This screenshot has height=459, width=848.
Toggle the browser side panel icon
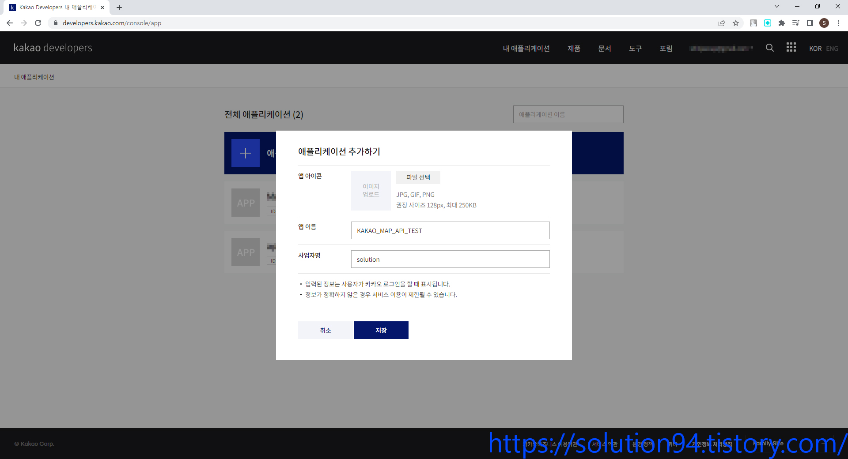[810, 23]
